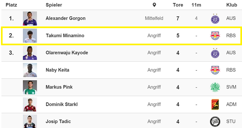This screenshot has height=128, width=242.
Task: Click Austria Wien logo next to Alexander Gorgon
Action: [215, 18]
